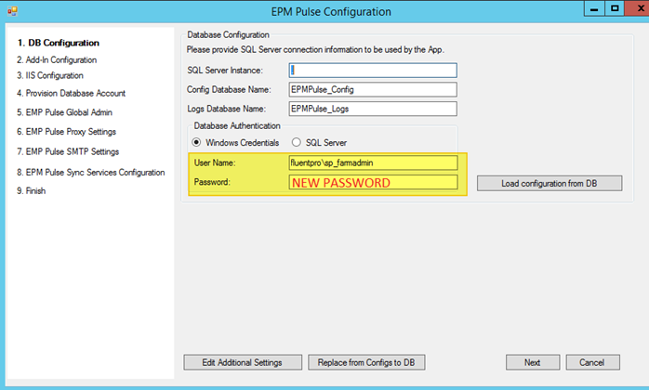
Task: Click the Edit Additional Settings button
Action: click(243, 362)
